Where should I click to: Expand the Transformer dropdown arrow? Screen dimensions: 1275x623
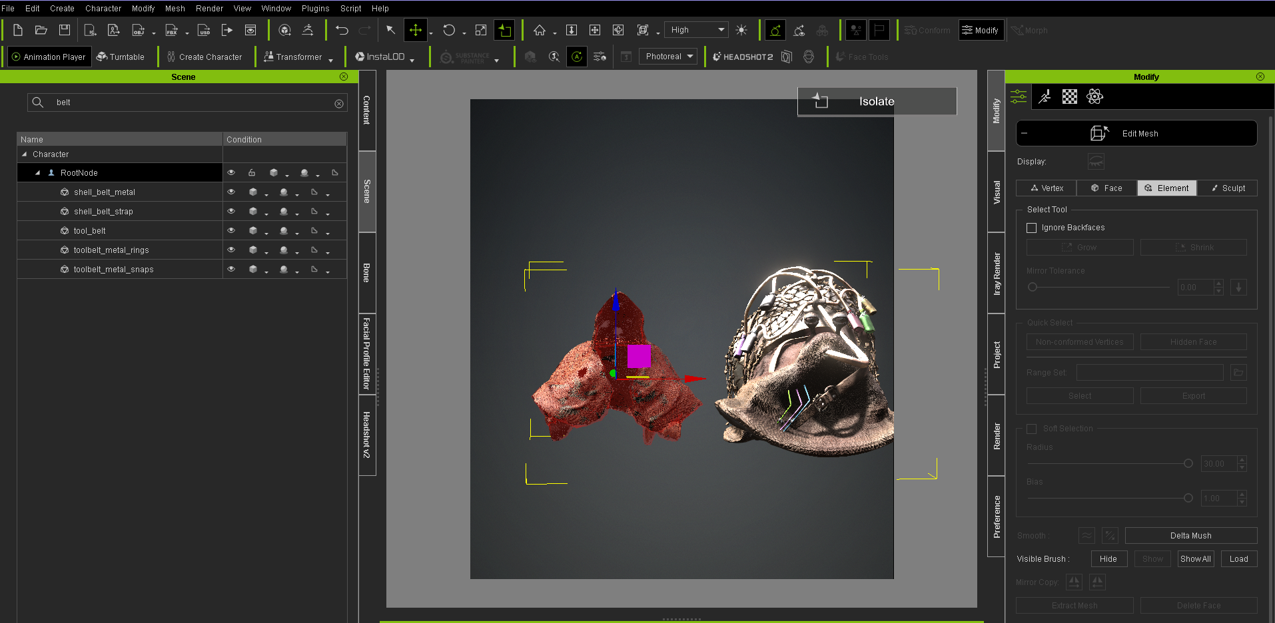point(331,60)
